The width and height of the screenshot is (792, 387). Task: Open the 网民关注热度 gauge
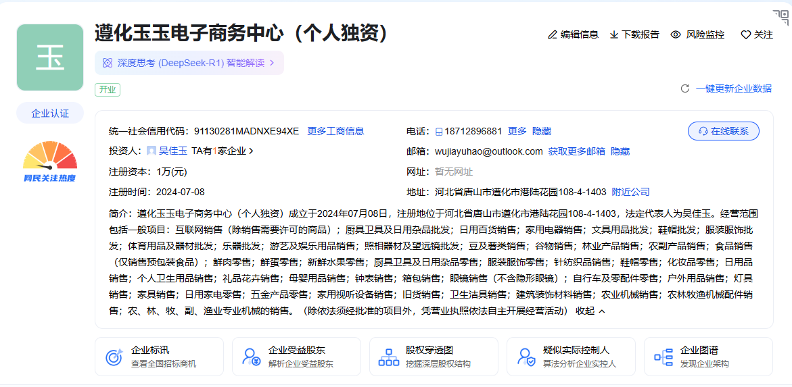(x=50, y=162)
